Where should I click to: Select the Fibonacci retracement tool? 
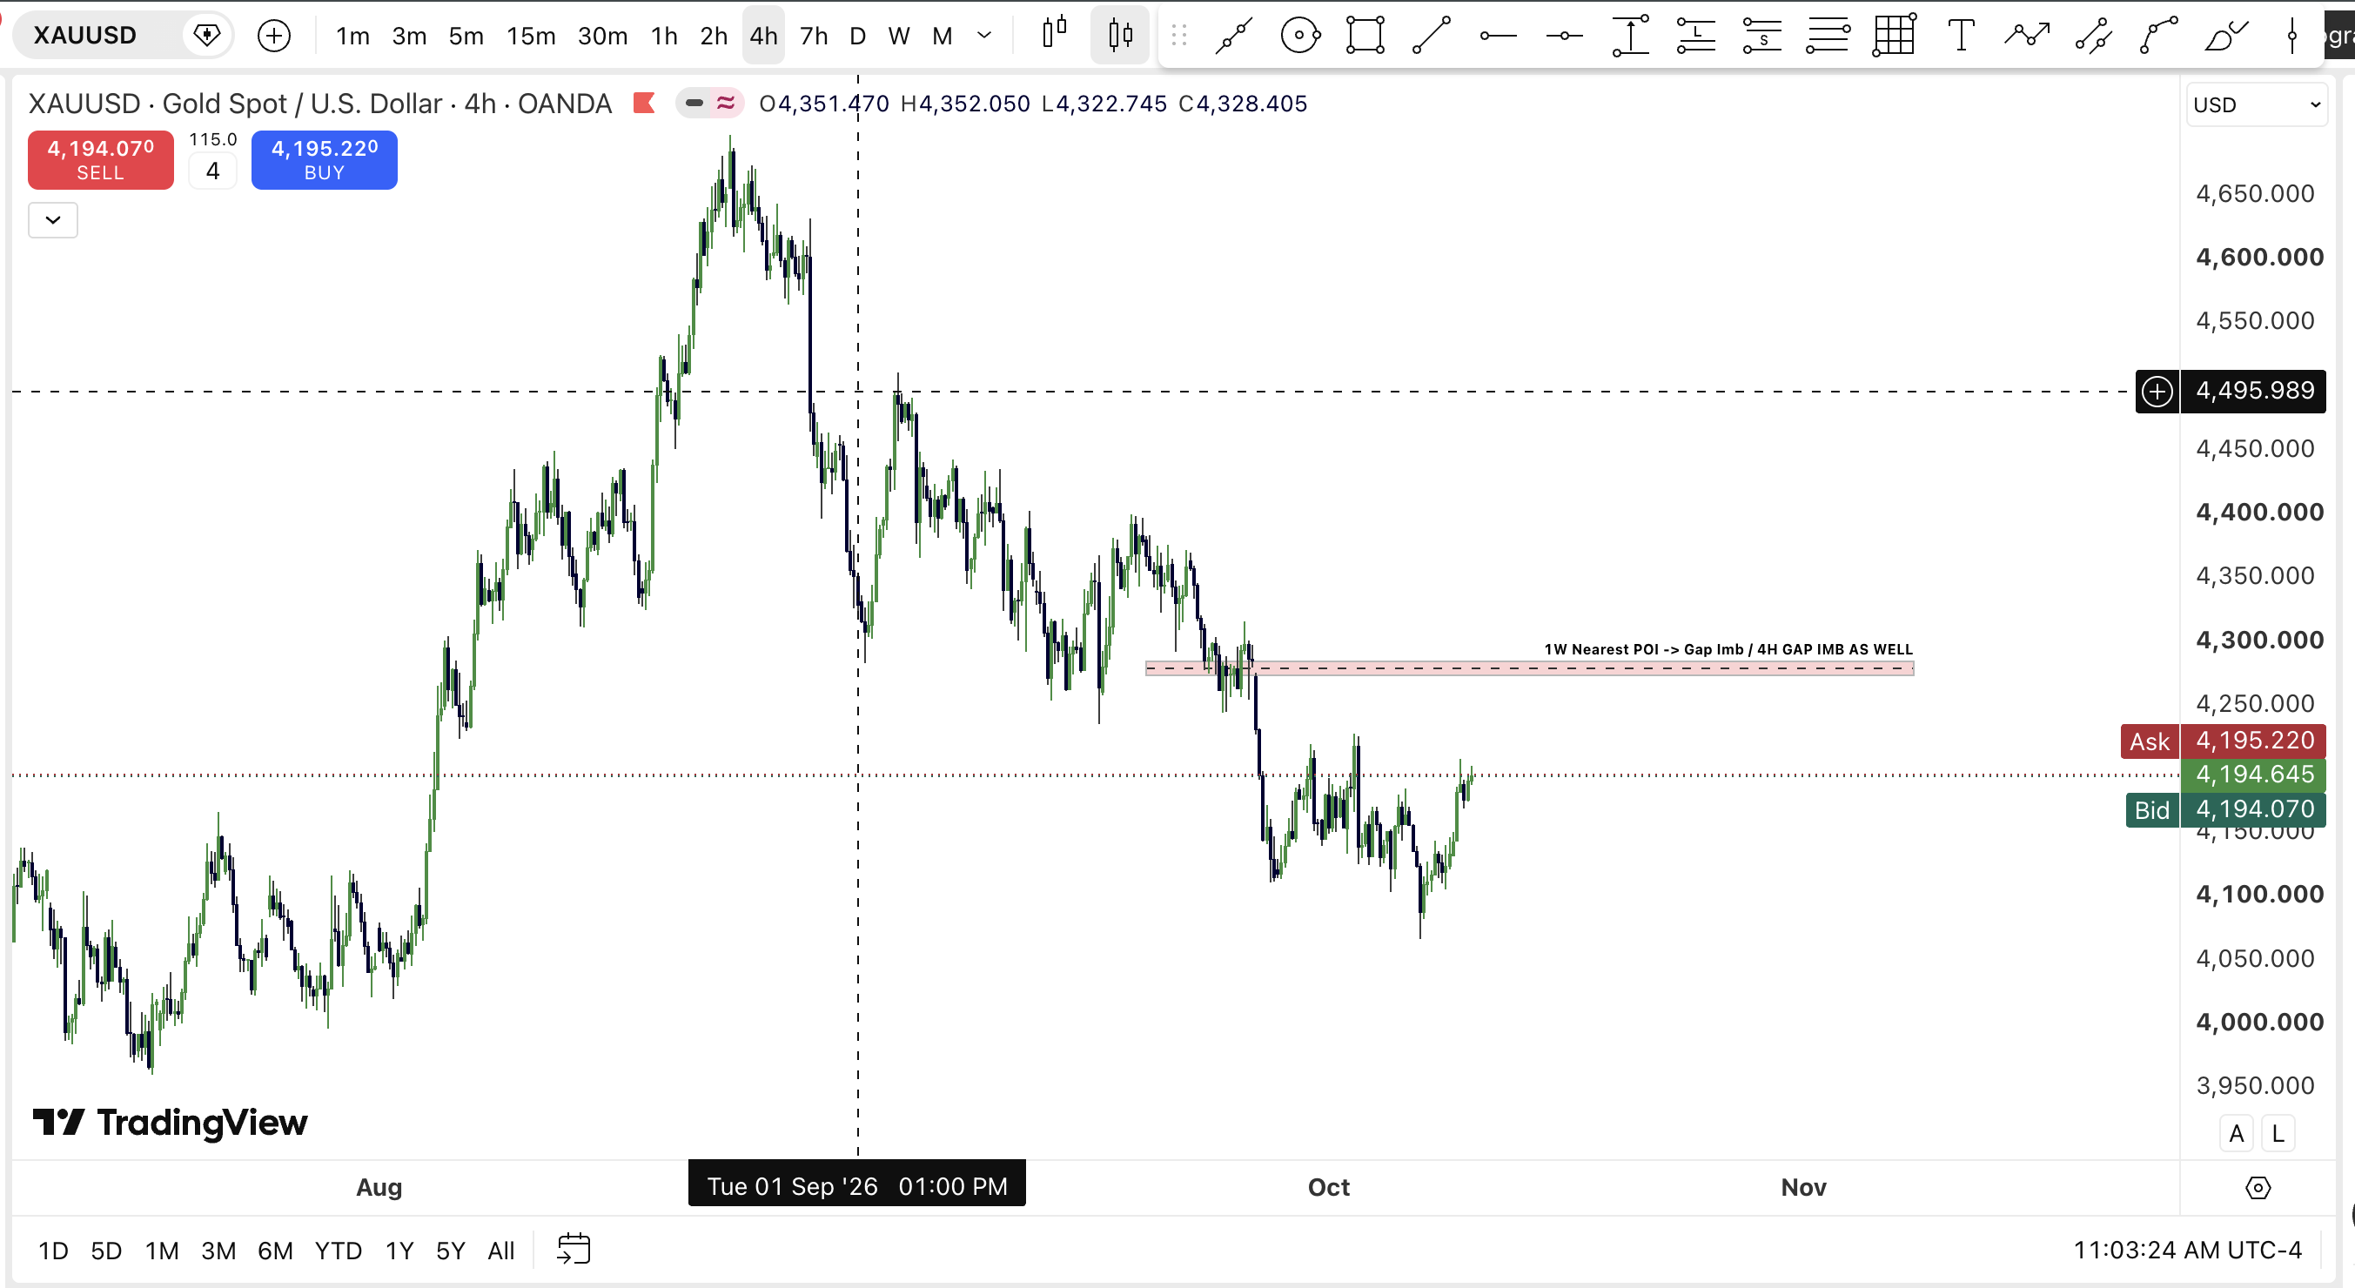1828,36
